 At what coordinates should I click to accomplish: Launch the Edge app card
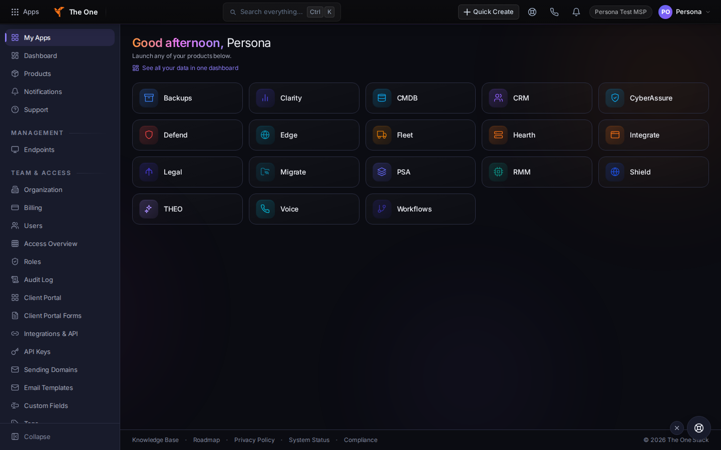click(x=304, y=135)
